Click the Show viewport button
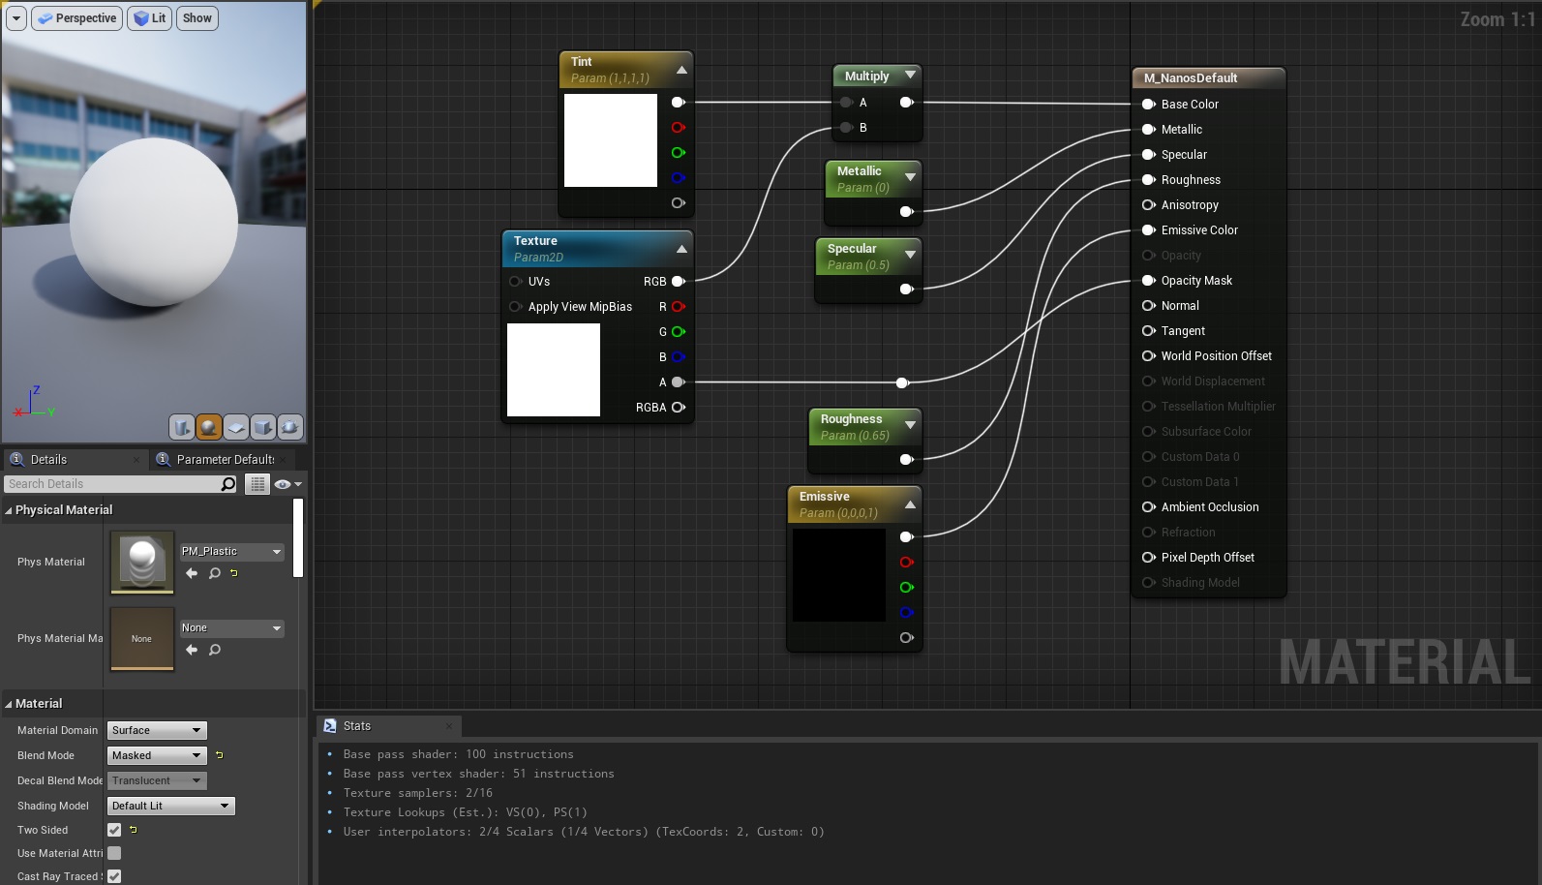Viewport: 1542px width, 885px height. click(x=197, y=18)
